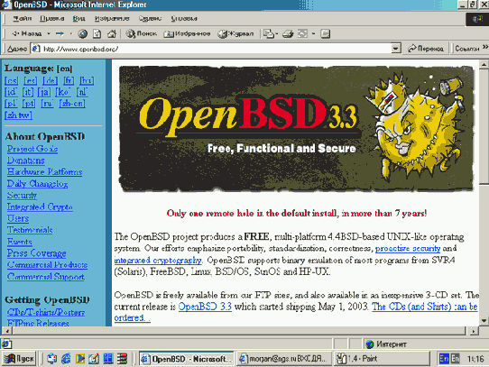Screen dimensions: 489x367
Task: Open the Search (Поиск) toolbar button
Action: [142, 33]
